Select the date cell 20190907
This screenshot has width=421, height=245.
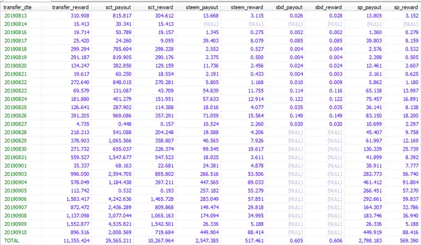coord(16,207)
